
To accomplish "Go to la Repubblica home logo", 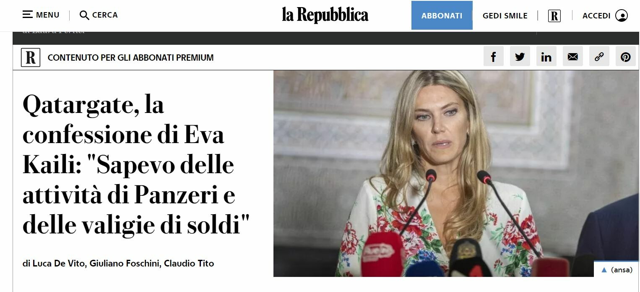I will pyautogui.click(x=325, y=15).
